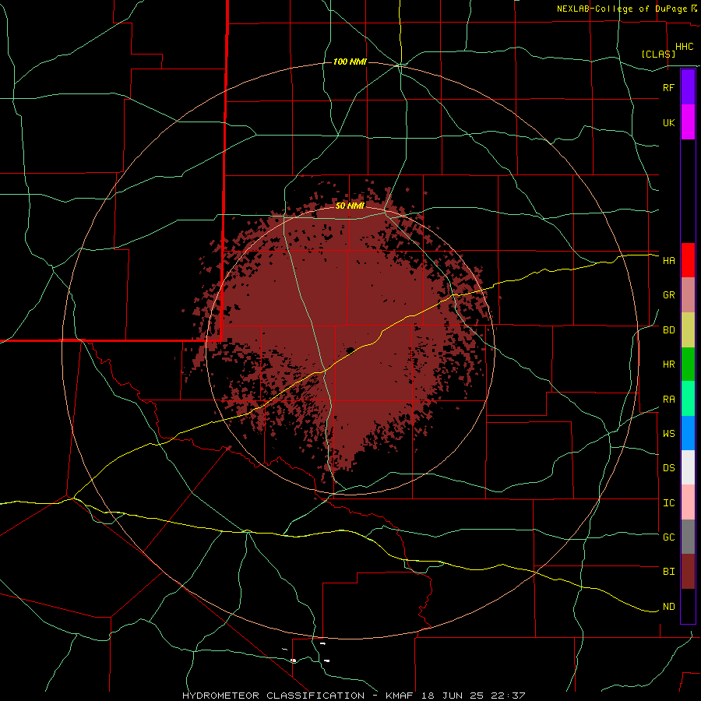Click the gray GC legend swatch
This screenshot has height=701, width=701.
point(688,537)
